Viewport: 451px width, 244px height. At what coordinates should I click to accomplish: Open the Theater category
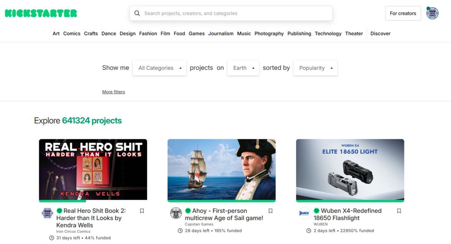pos(354,34)
